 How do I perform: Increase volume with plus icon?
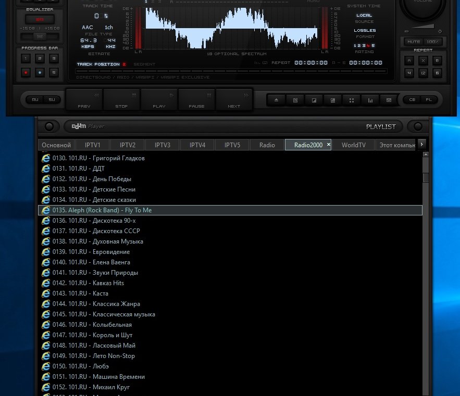pyautogui.click(x=440, y=31)
